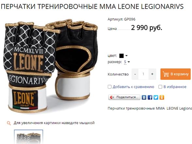Share the product on Odnoklassniki
Screen dimensions: 192x144
click(x=162, y=98)
